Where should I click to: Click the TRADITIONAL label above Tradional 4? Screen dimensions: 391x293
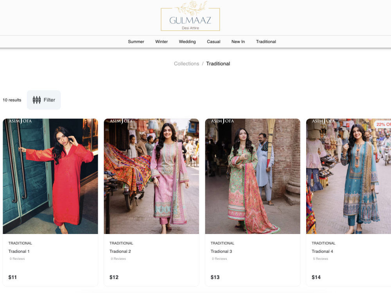pos(323,243)
